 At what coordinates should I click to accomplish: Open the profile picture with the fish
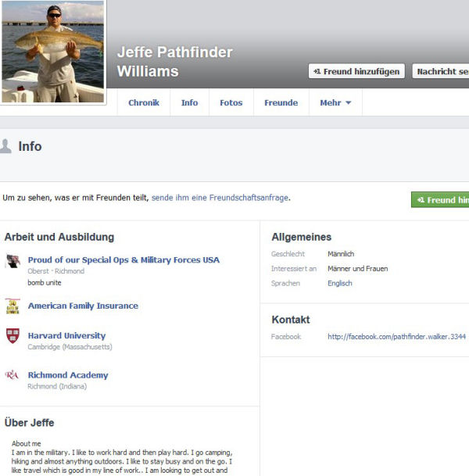[x=53, y=52]
